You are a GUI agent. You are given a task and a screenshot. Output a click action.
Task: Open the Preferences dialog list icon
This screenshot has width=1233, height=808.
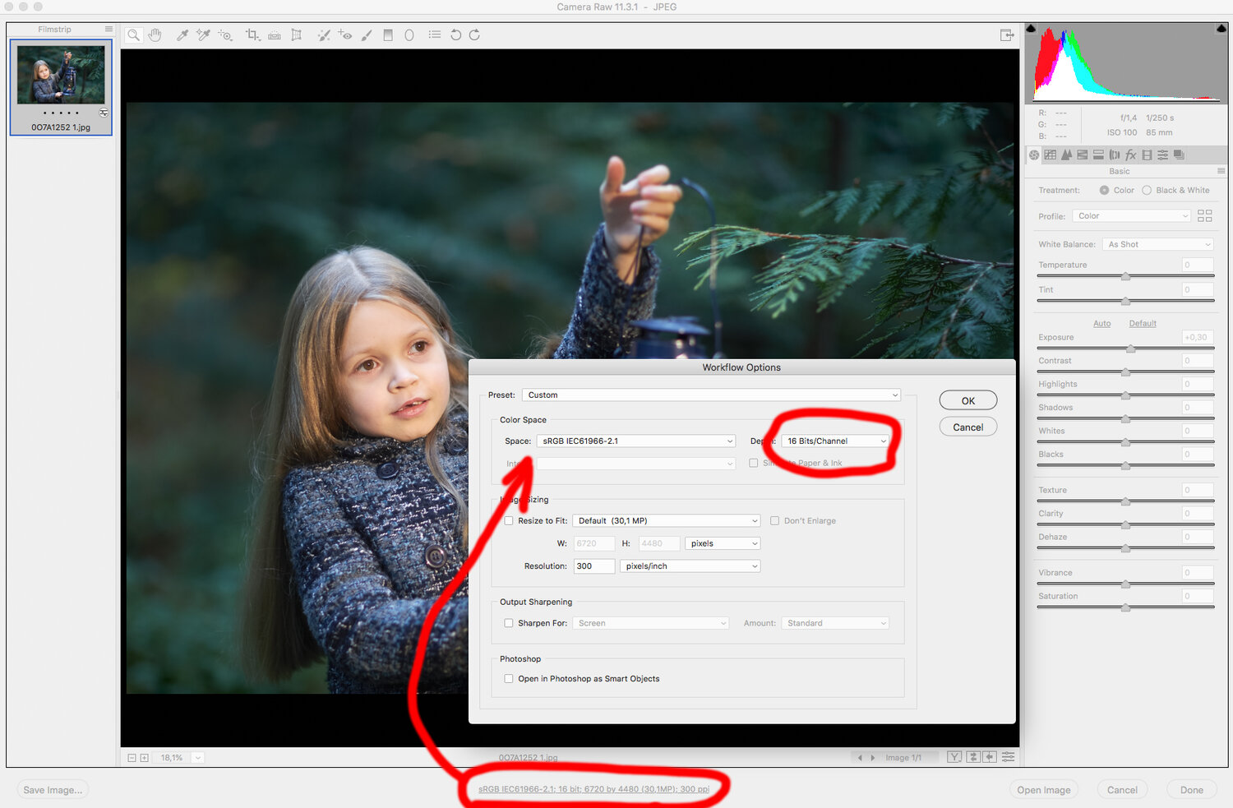[435, 35]
